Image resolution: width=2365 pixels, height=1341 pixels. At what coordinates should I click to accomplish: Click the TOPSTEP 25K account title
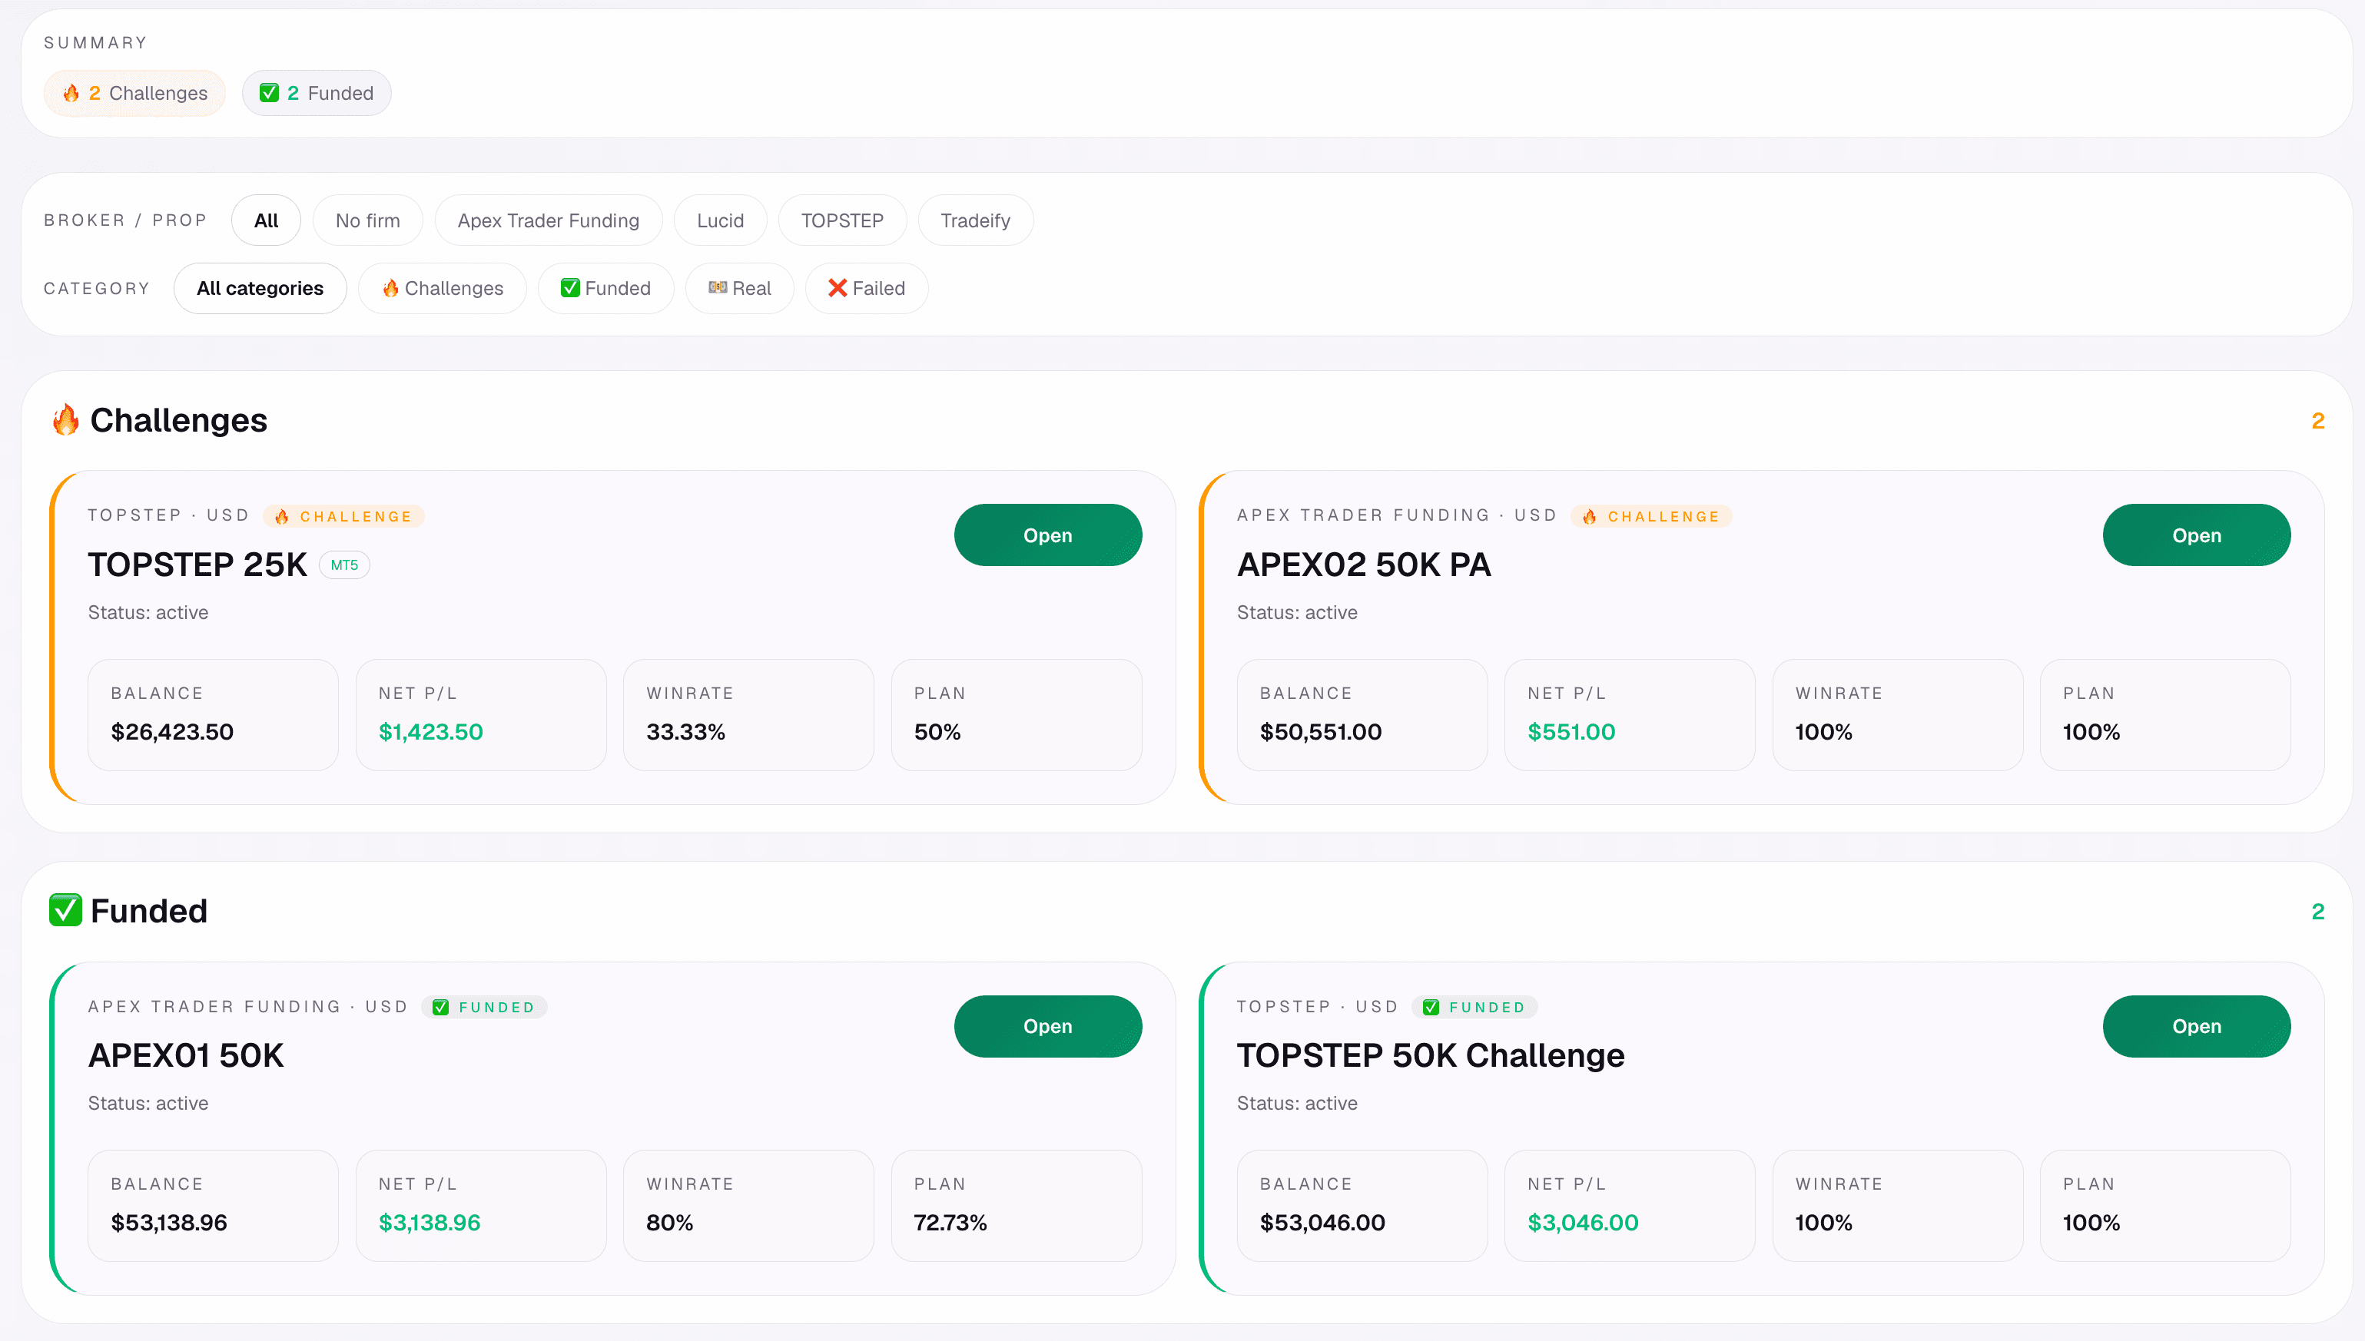coord(197,565)
